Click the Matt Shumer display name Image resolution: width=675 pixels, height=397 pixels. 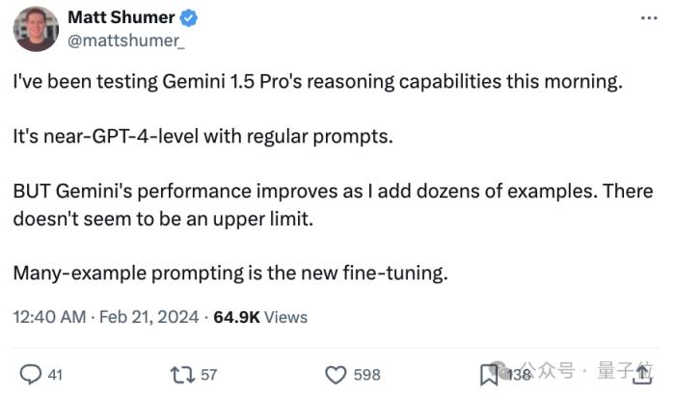click(x=121, y=17)
